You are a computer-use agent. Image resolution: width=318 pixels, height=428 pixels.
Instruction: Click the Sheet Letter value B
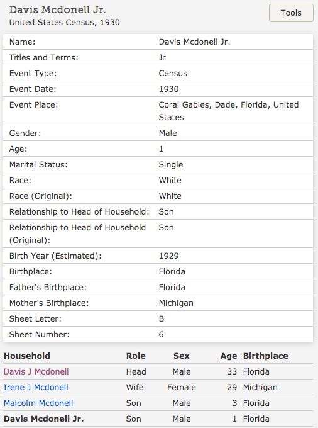pyautogui.click(x=162, y=319)
